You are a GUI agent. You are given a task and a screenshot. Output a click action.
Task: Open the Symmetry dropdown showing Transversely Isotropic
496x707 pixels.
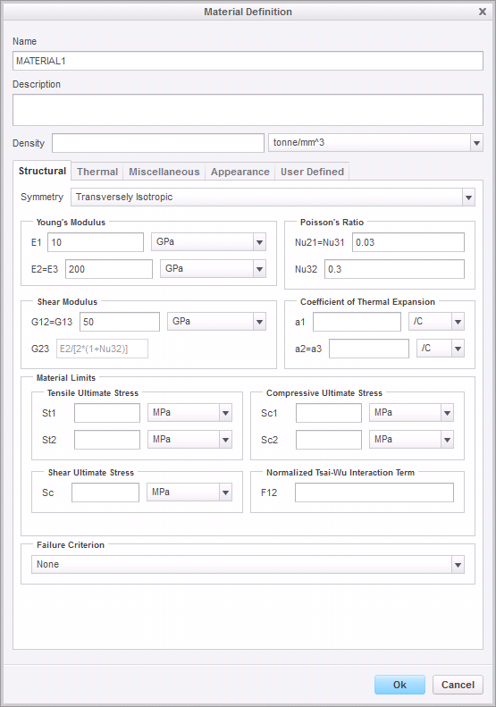click(273, 197)
